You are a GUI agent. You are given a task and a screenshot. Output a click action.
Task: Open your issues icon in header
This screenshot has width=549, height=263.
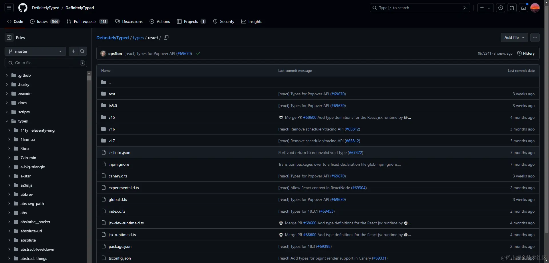point(501,8)
